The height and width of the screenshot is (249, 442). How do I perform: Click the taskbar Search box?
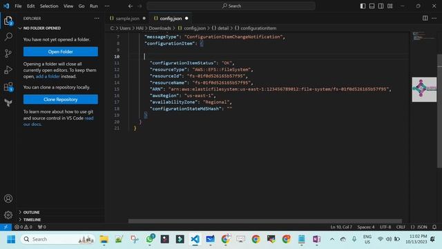(58, 239)
